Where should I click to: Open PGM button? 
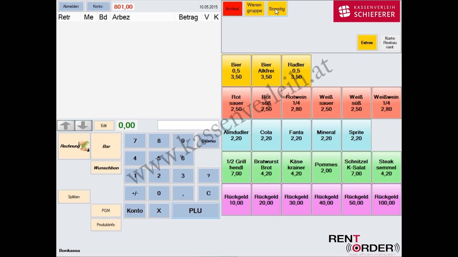coord(106,211)
